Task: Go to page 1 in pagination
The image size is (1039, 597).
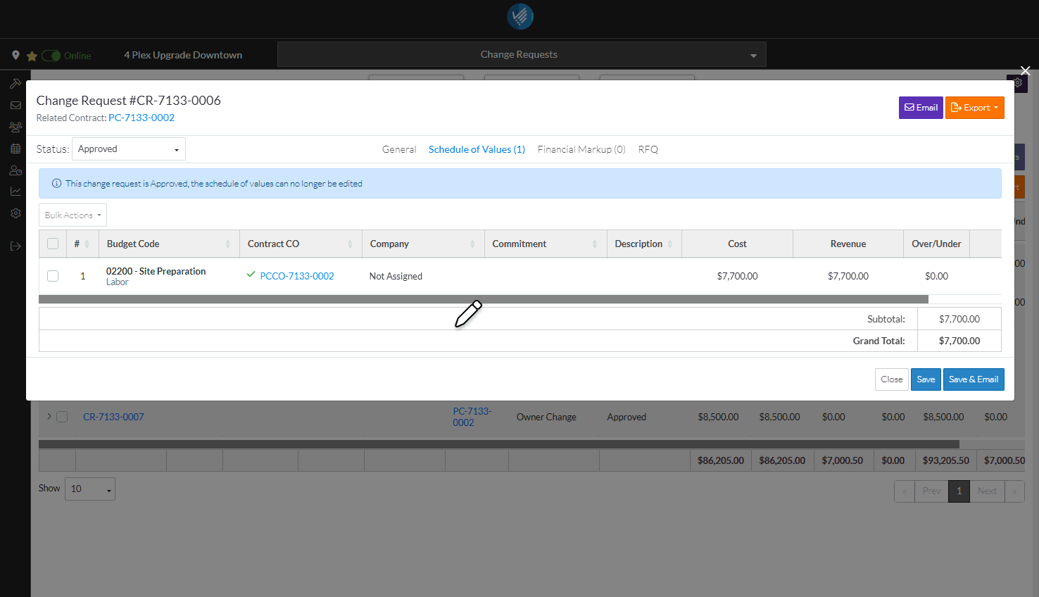Action: click(959, 491)
